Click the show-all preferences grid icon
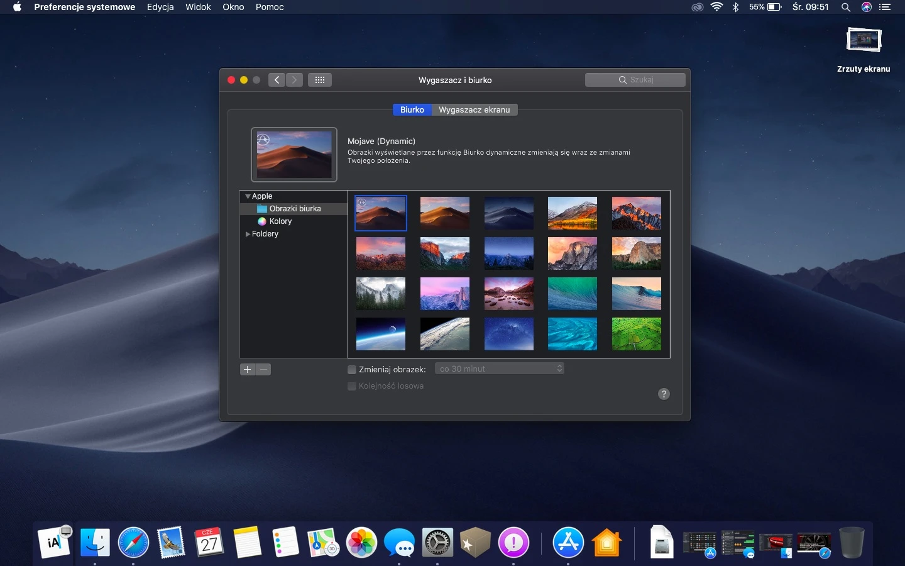The width and height of the screenshot is (905, 566). coord(320,80)
